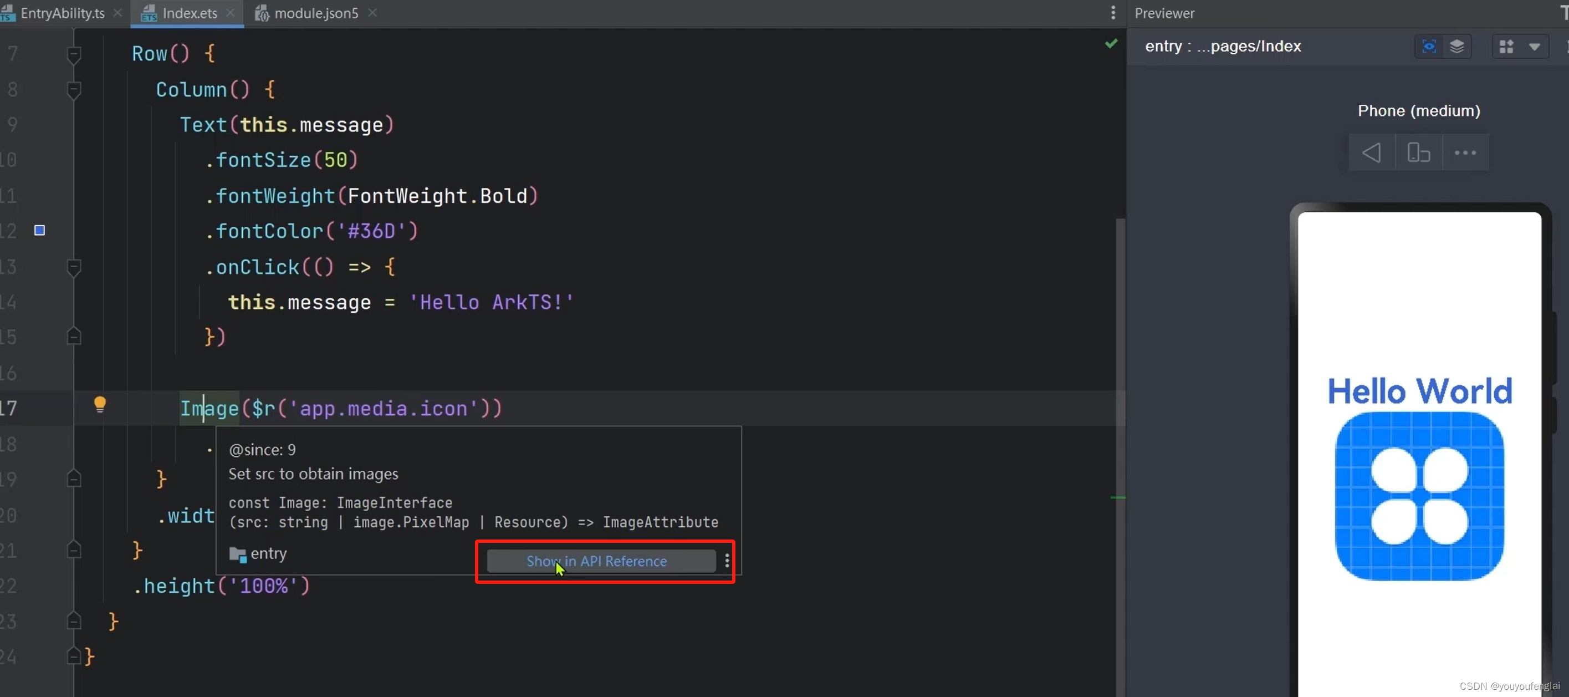Image resolution: width=1569 pixels, height=697 pixels.
Task: Toggle the fold marker on line 19
Action: click(74, 479)
